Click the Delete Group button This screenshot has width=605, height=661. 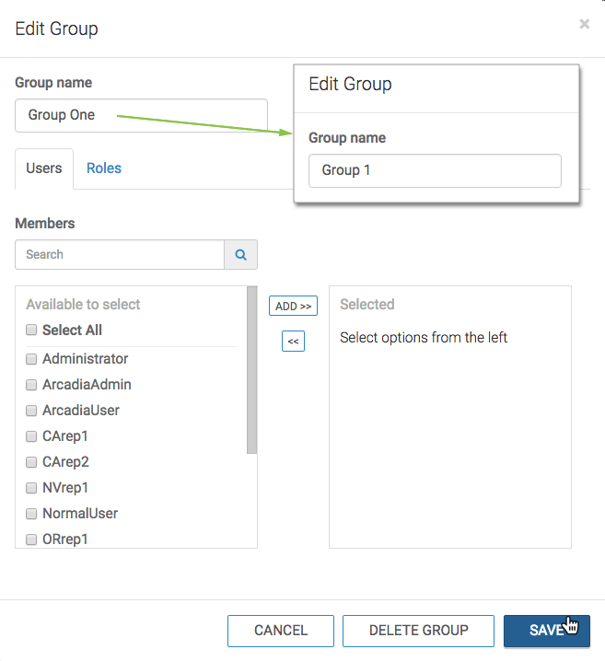click(x=418, y=631)
